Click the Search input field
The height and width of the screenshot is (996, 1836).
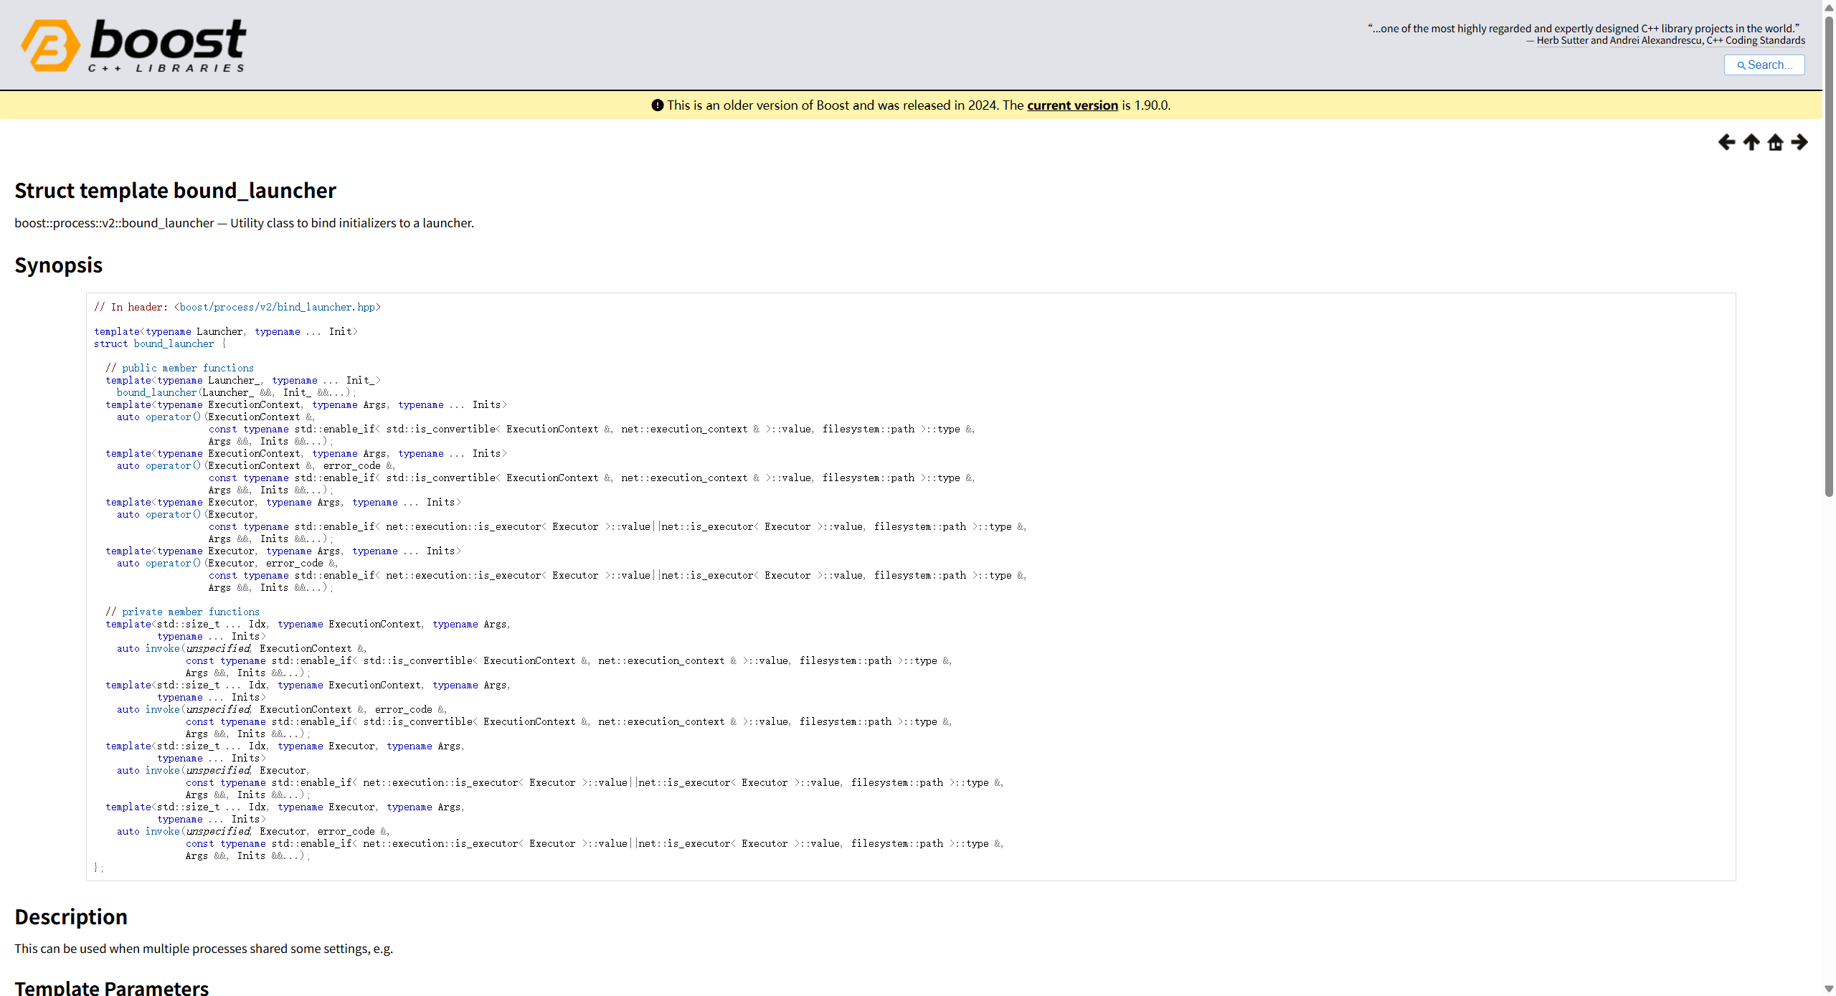tap(1764, 65)
